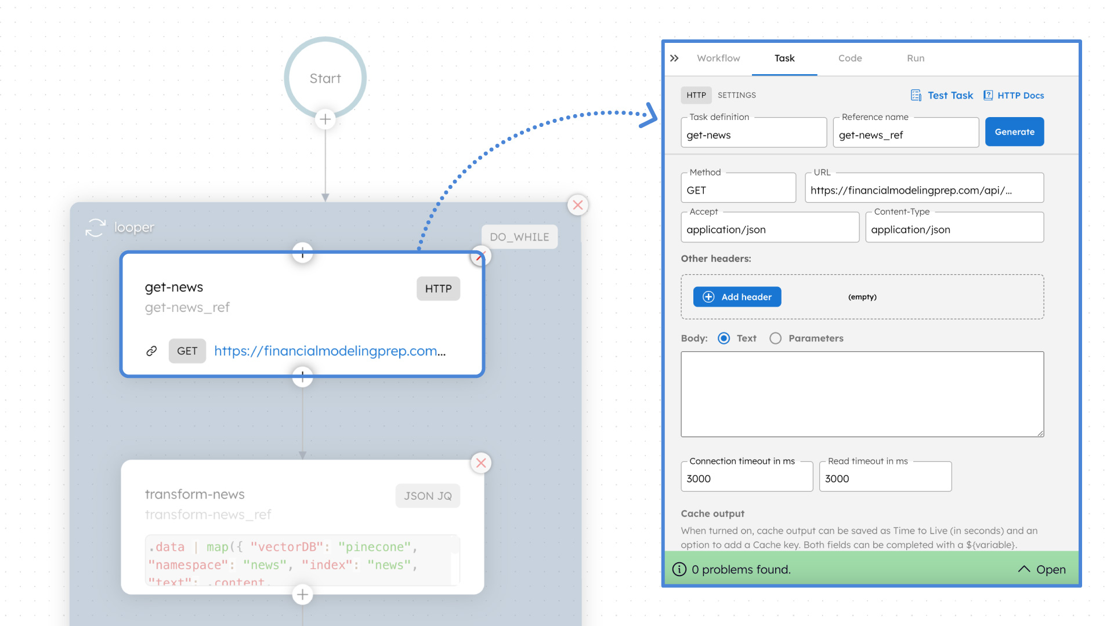Remove the looper block with its red X

point(578,205)
